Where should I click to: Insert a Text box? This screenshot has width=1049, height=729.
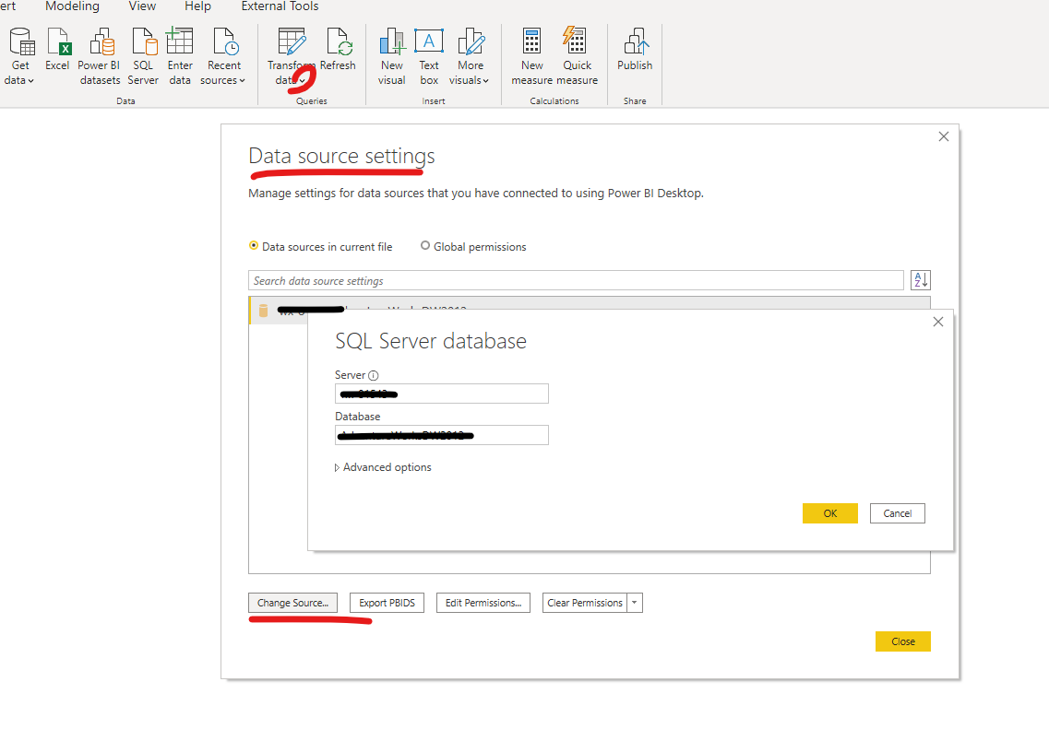click(429, 56)
